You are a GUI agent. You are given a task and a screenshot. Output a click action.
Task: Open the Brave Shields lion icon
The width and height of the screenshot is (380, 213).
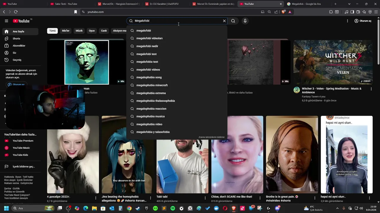pos(284,12)
